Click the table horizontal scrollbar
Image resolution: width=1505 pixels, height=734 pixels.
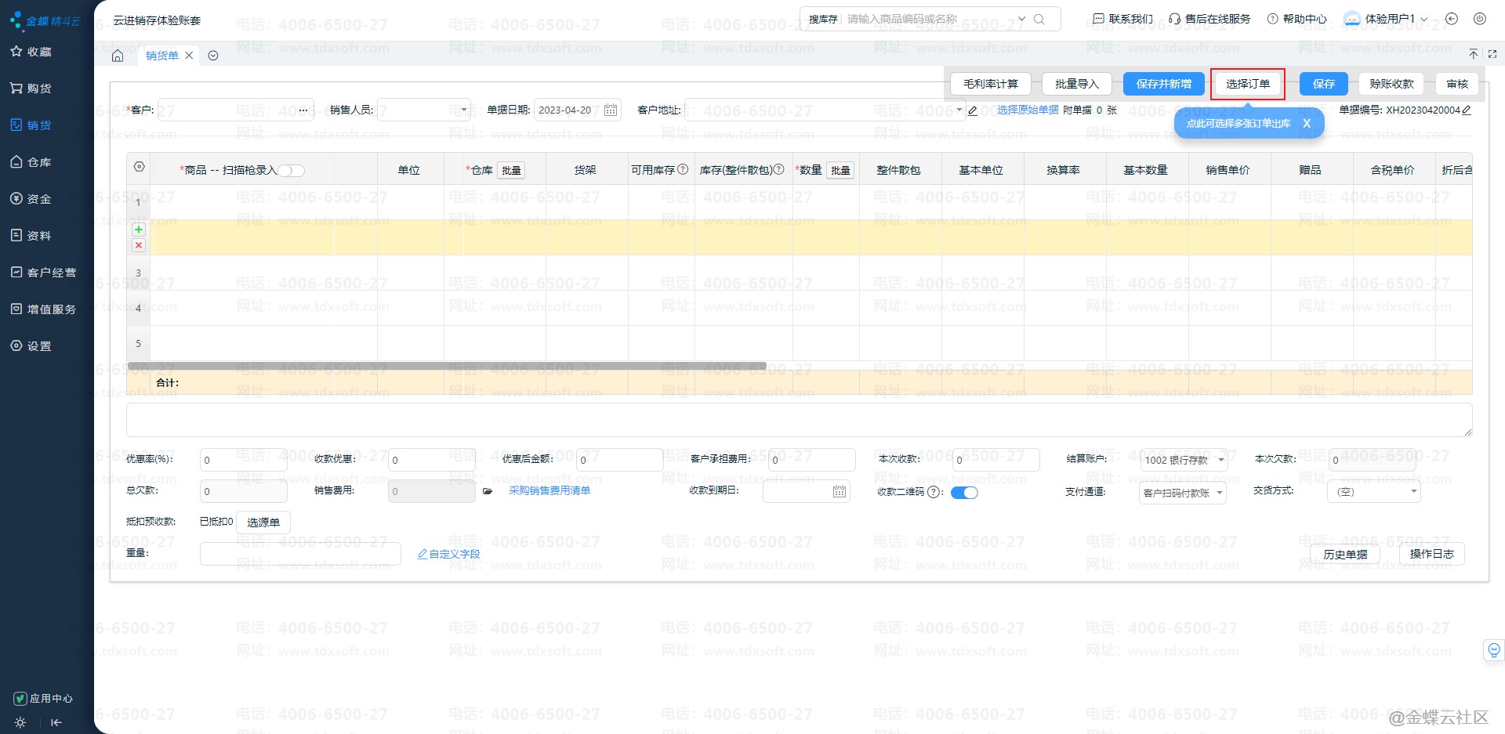447,366
